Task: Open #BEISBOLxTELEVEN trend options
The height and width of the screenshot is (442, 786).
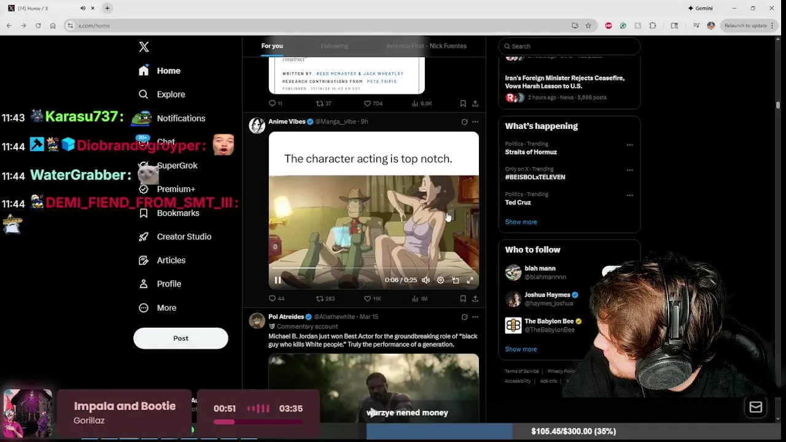Action: point(629,170)
